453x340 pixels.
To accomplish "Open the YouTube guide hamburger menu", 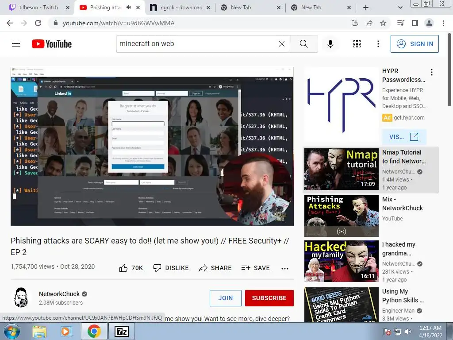I will pos(16,44).
